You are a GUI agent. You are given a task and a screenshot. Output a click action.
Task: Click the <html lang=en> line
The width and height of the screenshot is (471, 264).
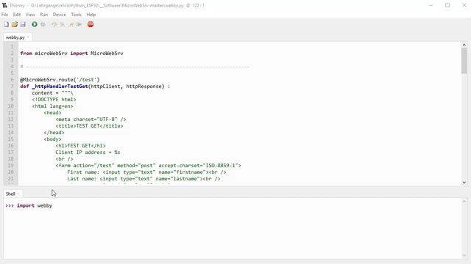[x=52, y=106]
